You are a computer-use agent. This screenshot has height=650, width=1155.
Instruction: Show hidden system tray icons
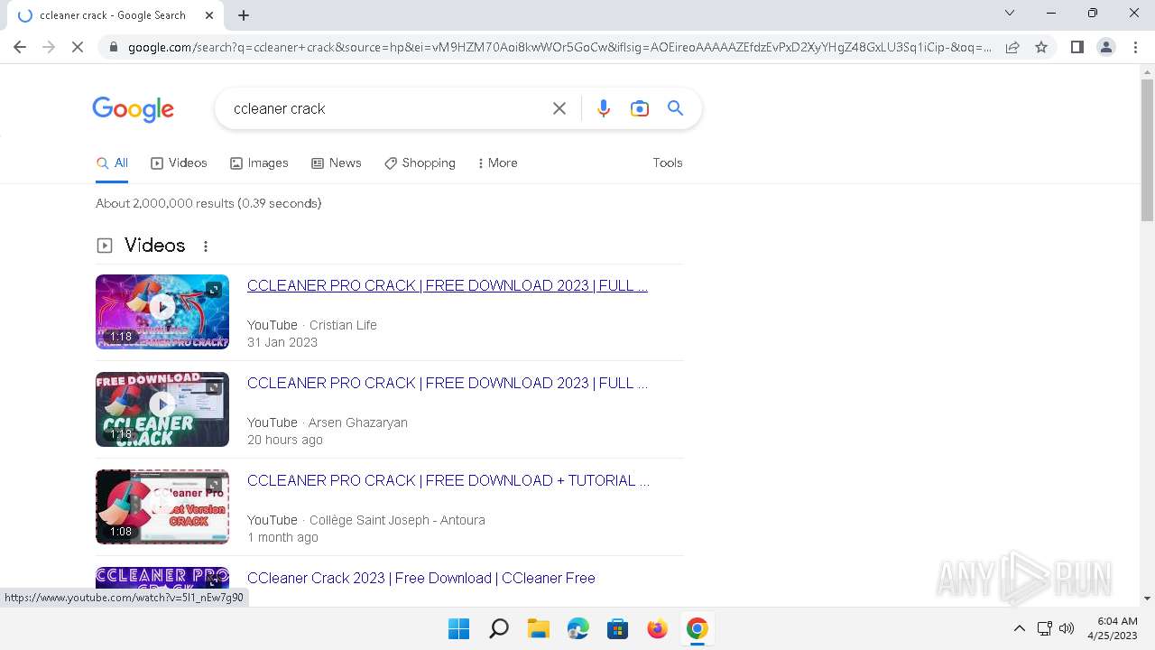tap(1019, 628)
